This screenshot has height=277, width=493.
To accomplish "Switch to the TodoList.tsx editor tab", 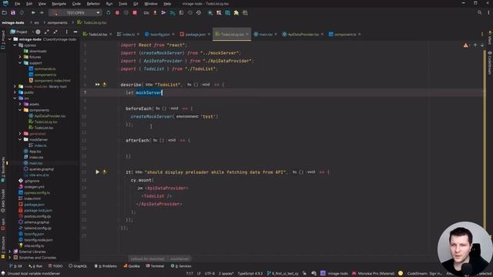I will (x=98, y=34).
